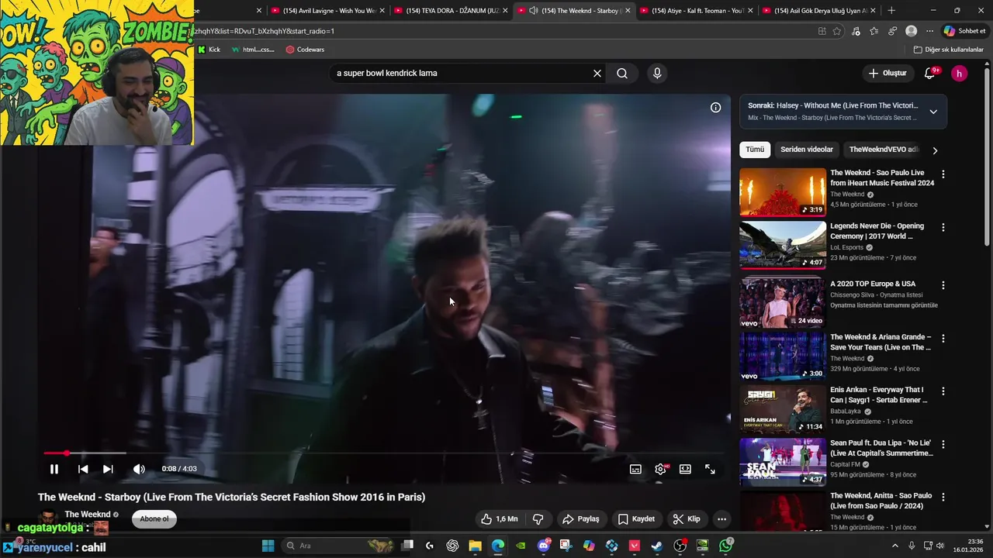Screen dimensions: 993x558
Task: Open The Weeknd channel name link
Action: [88, 514]
